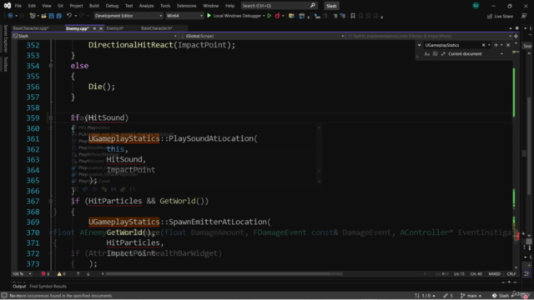Expand find box to show replace
Screen dimensions: 534x300
point(419,45)
